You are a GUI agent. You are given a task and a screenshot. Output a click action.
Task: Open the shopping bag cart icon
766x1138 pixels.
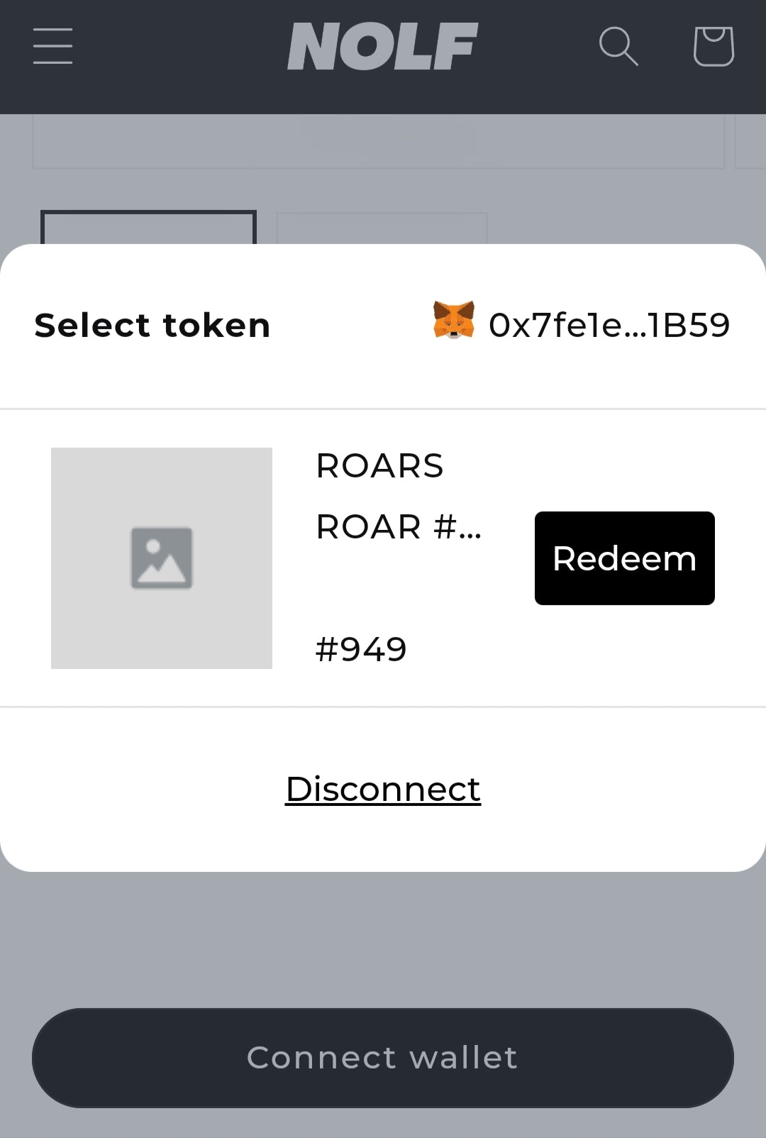[x=713, y=47]
